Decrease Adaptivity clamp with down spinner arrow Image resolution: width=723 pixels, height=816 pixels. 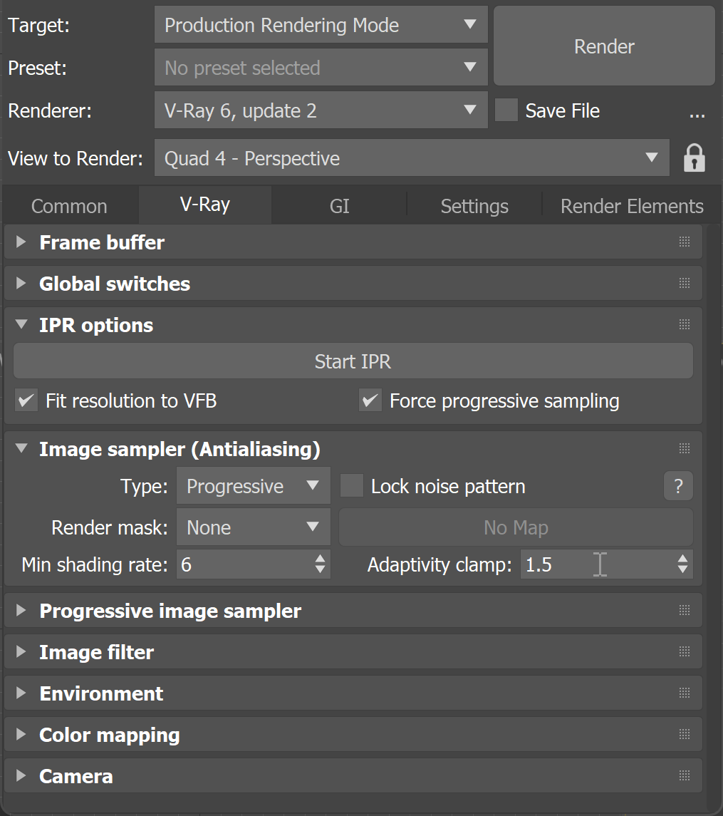[682, 569]
